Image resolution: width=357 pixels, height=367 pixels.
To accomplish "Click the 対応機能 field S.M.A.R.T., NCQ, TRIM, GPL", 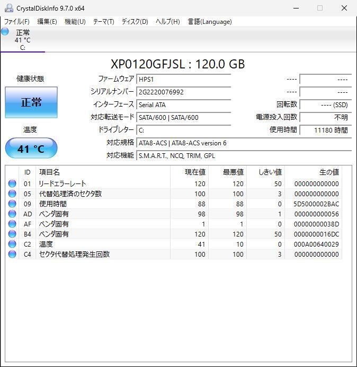I will [244, 155].
